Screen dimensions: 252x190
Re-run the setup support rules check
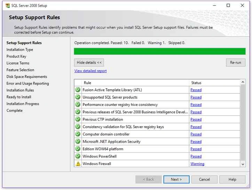(236, 62)
